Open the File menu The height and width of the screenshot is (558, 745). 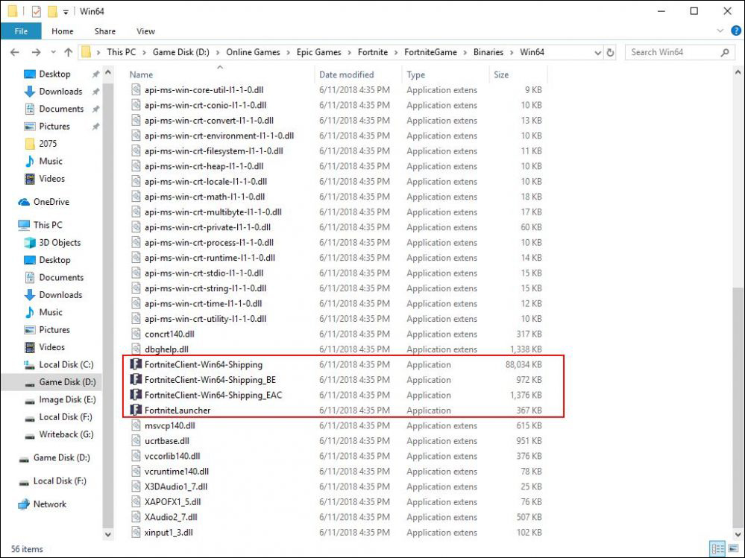22,31
